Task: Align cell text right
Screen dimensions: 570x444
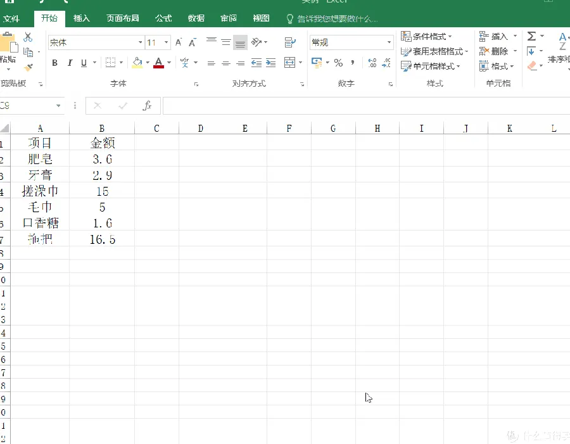Action: click(240, 63)
